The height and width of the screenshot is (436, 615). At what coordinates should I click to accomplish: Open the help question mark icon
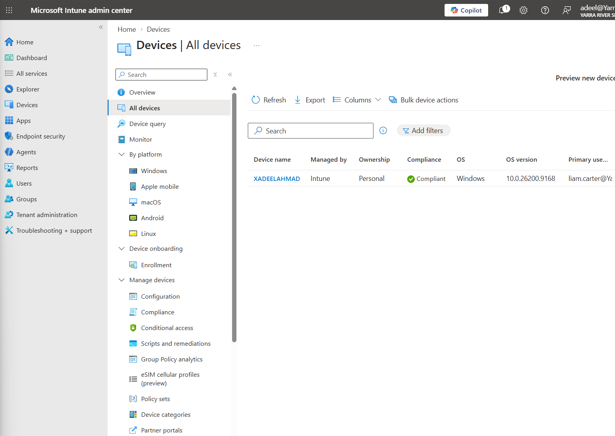tap(545, 10)
